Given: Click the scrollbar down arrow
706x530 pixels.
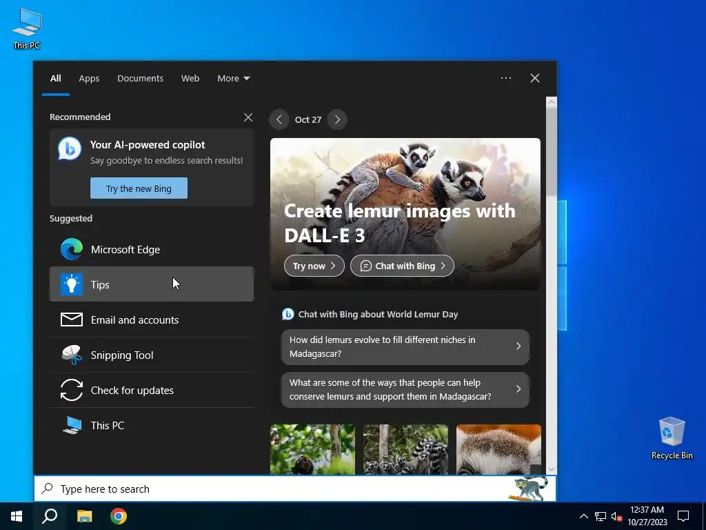Looking at the screenshot, I should tap(551, 469).
